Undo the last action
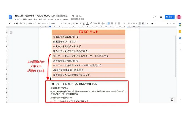Screen dimensions: 189x116 [10, 23]
